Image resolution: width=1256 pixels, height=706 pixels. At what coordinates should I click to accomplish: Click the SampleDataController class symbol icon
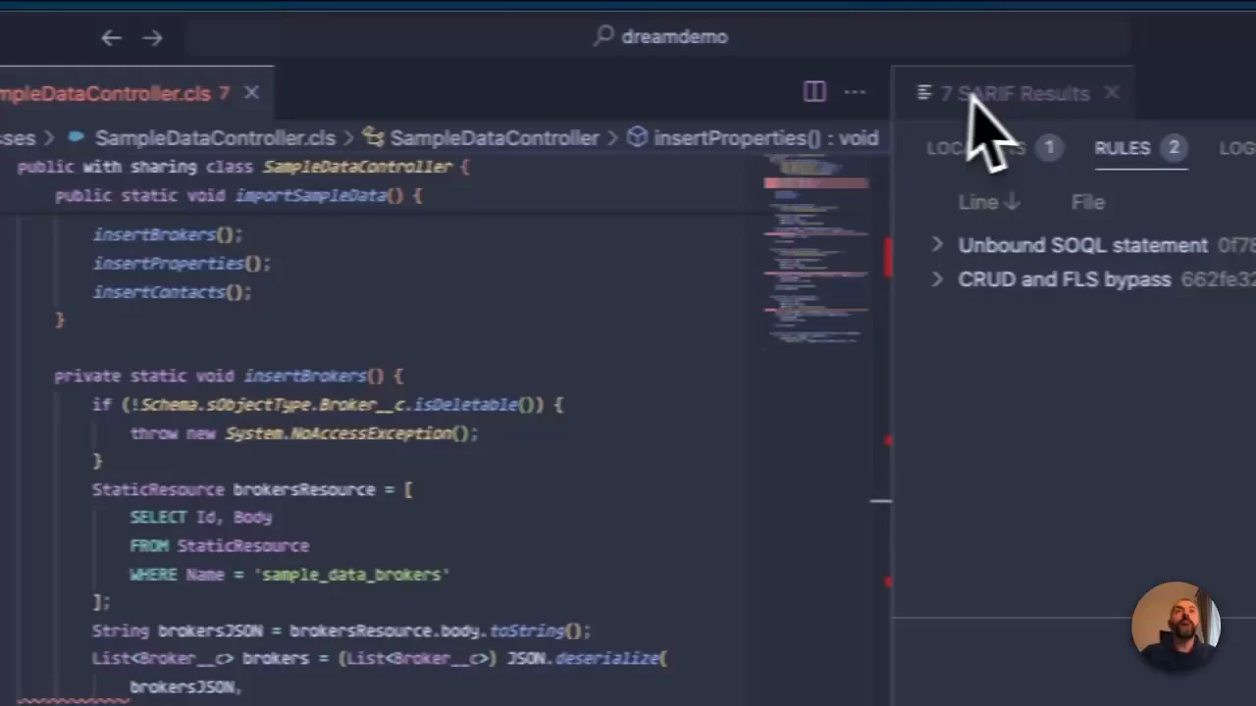point(373,137)
